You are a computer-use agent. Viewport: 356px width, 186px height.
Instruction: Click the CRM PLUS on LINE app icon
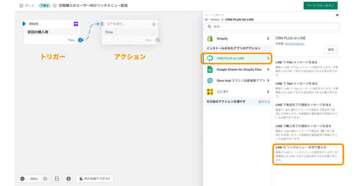pyautogui.click(x=210, y=58)
